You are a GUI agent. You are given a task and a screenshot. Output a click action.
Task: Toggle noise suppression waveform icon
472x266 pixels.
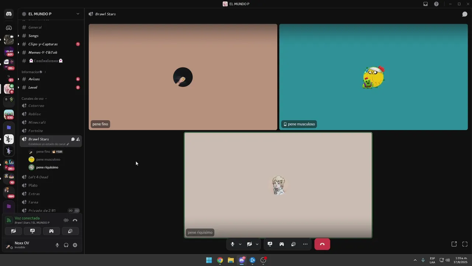click(66, 220)
